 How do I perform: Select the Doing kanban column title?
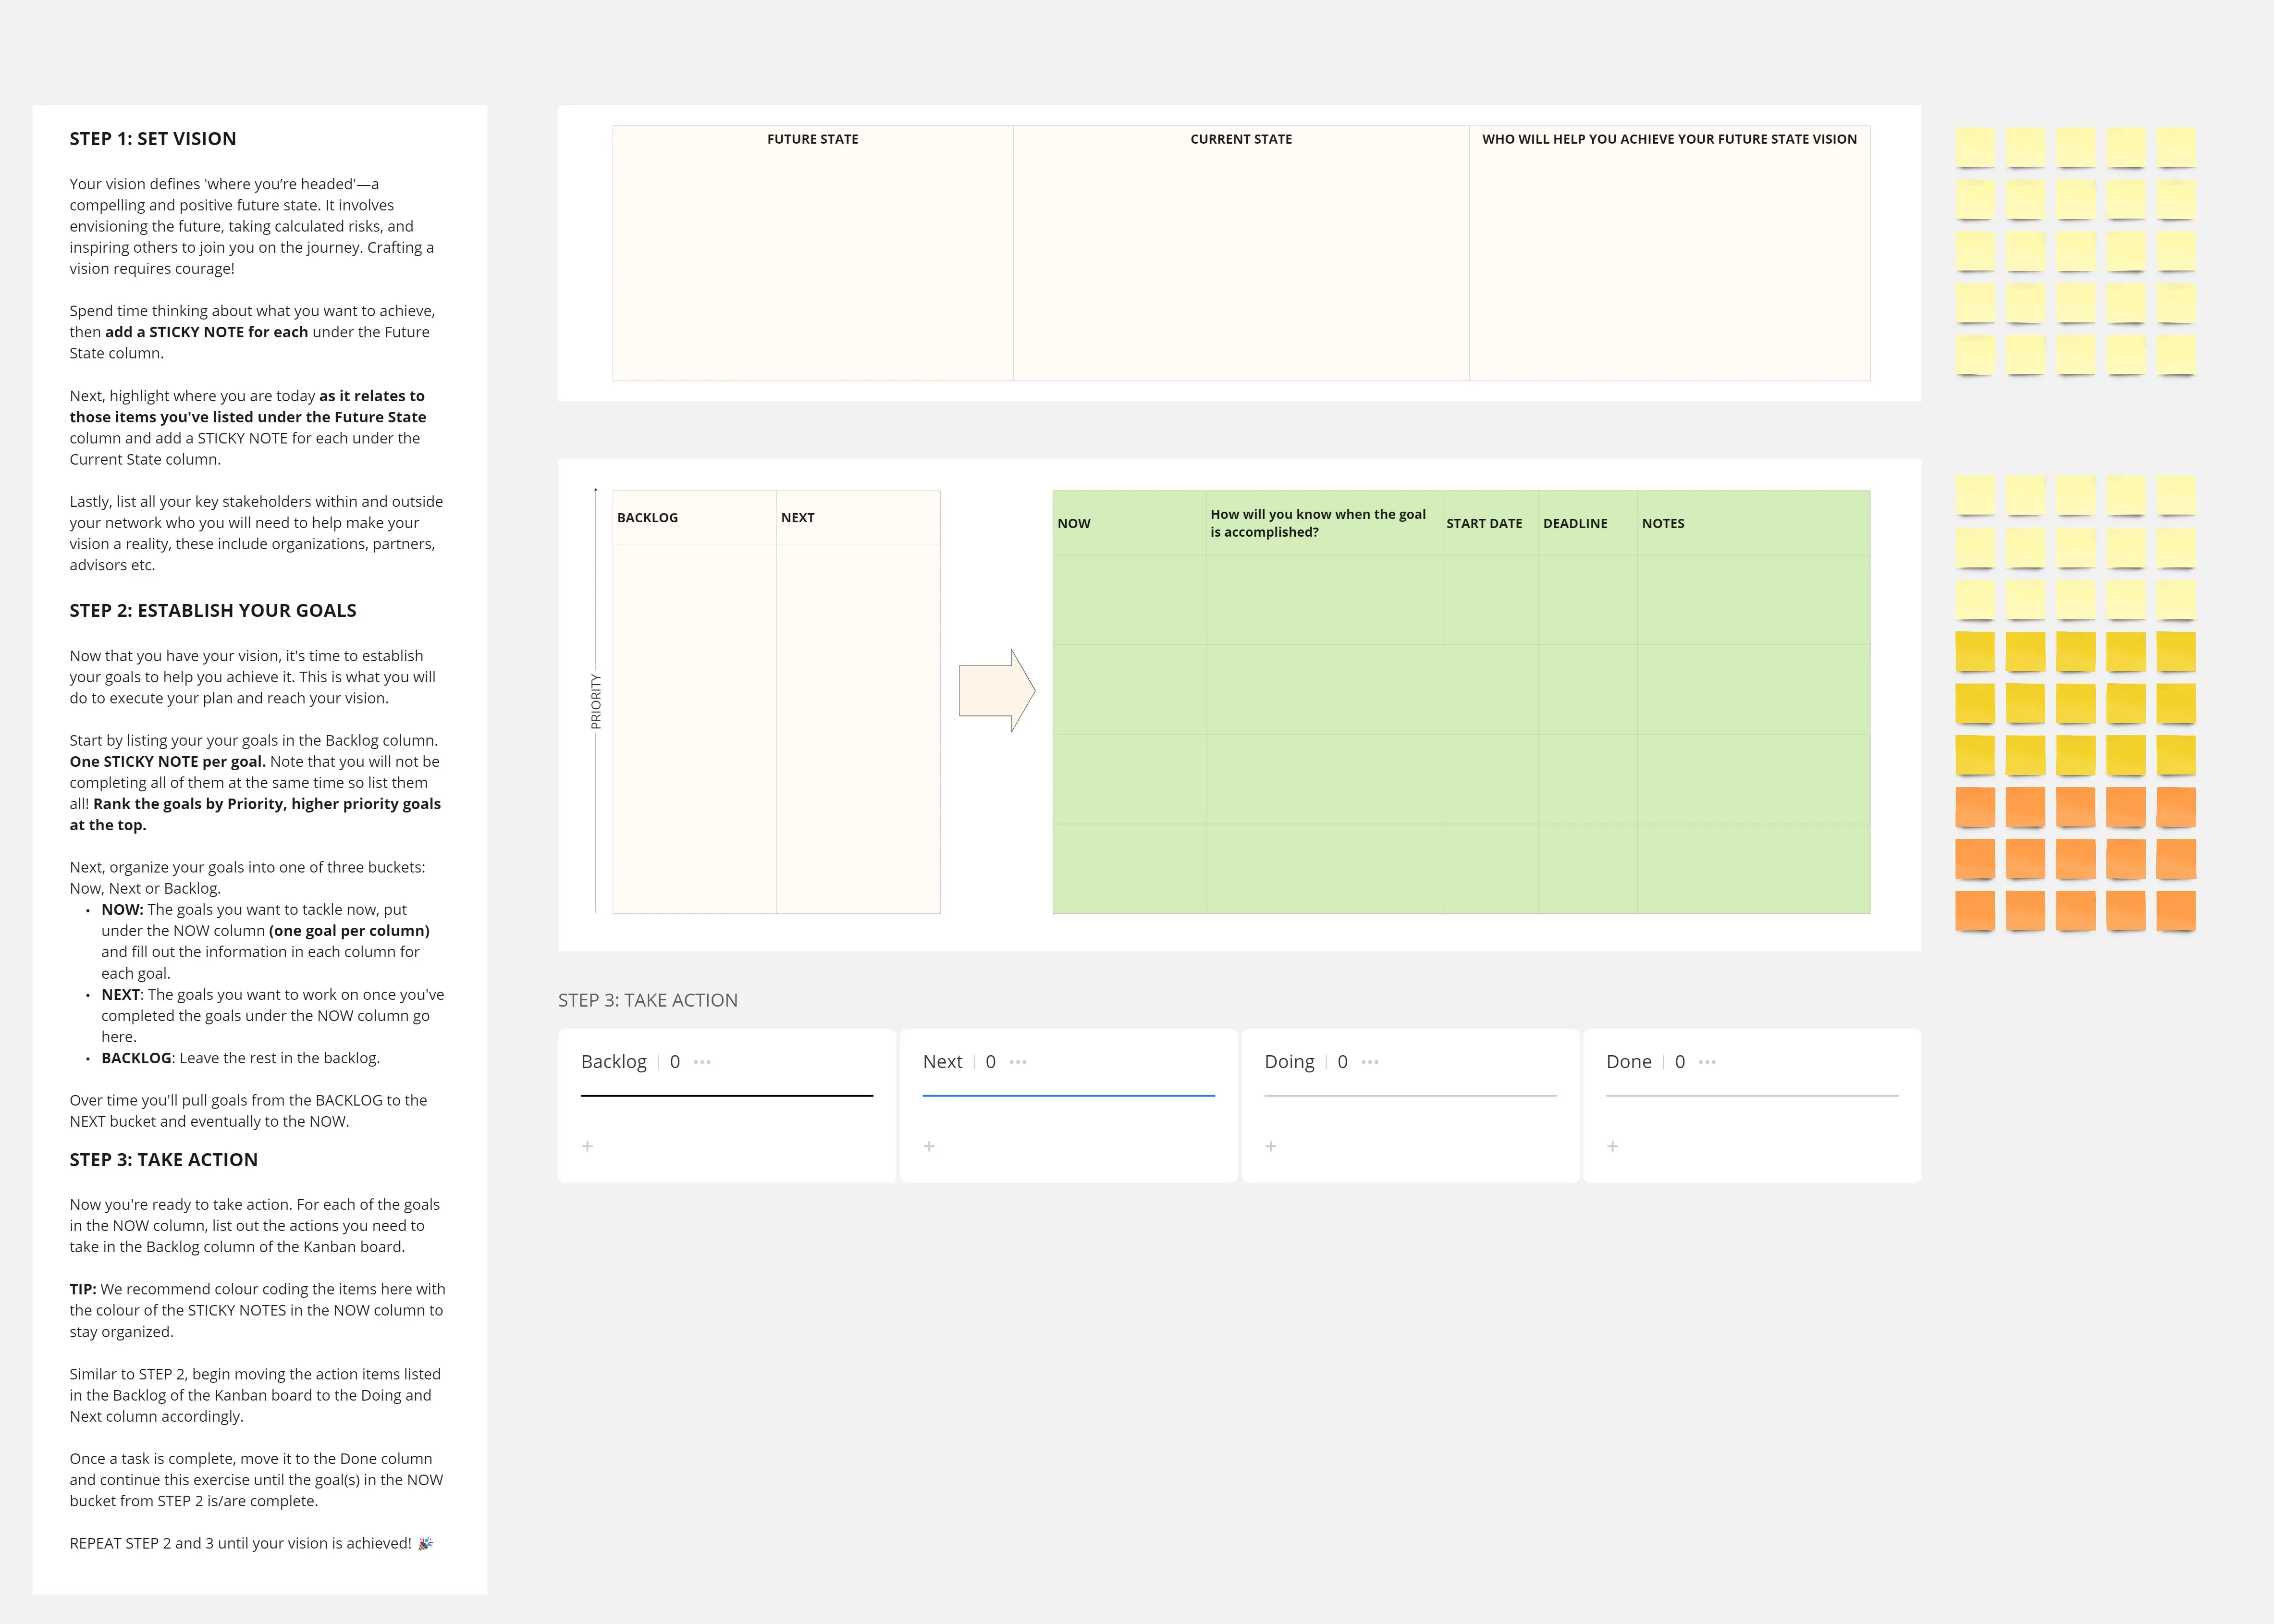[x=1289, y=1062]
